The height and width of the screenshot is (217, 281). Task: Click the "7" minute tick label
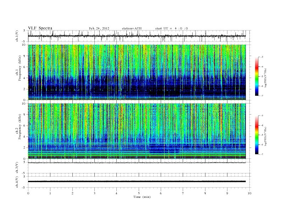(183, 193)
